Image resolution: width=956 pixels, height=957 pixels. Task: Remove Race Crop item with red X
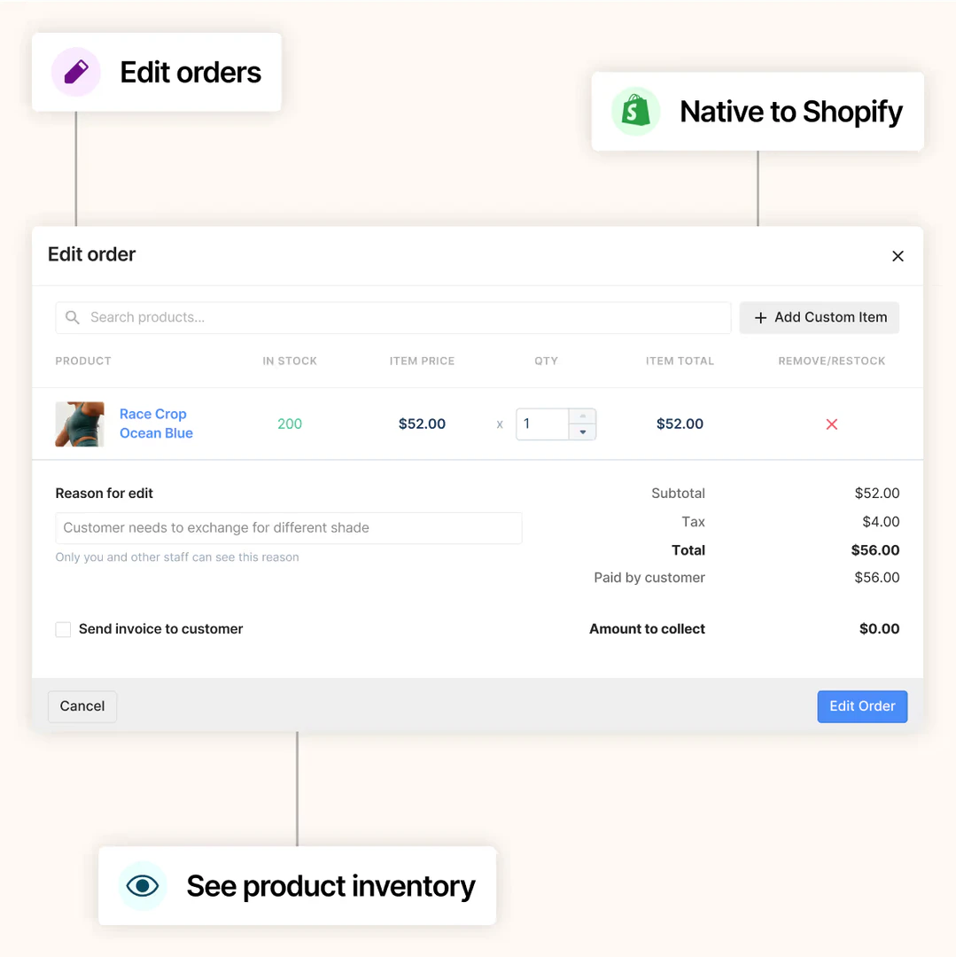point(831,424)
